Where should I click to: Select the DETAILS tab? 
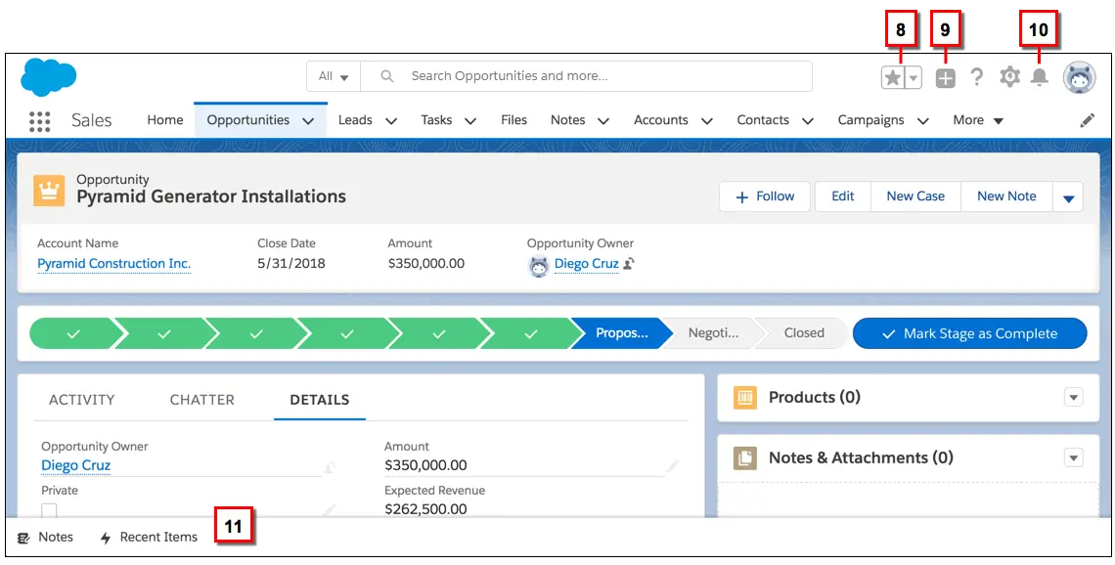(x=319, y=400)
